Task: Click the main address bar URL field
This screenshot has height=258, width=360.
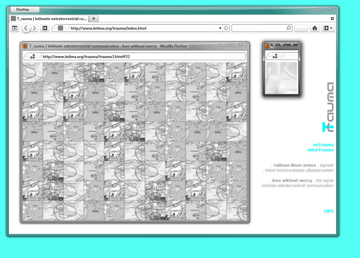Action: tap(143, 28)
